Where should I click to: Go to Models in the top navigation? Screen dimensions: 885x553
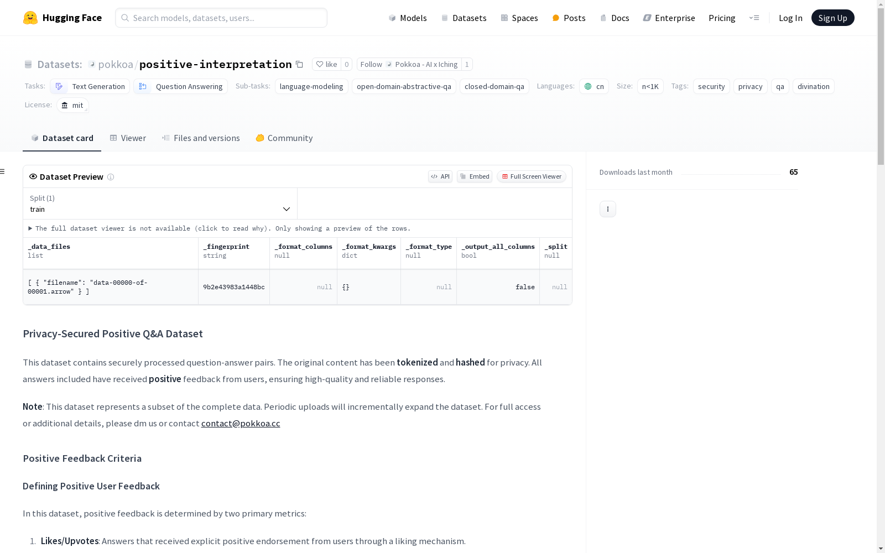click(408, 18)
